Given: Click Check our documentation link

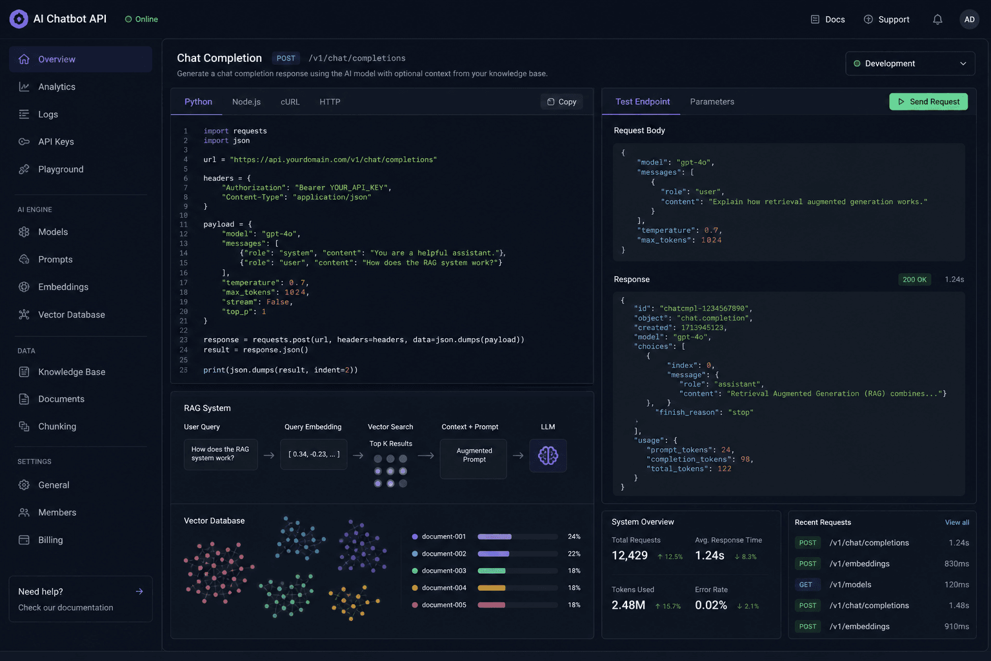Looking at the screenshot, I should (x=66, y=607).
